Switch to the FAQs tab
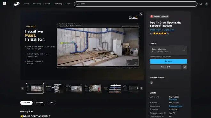The height and width of the screenshot is (118, 211). (51, 103)
